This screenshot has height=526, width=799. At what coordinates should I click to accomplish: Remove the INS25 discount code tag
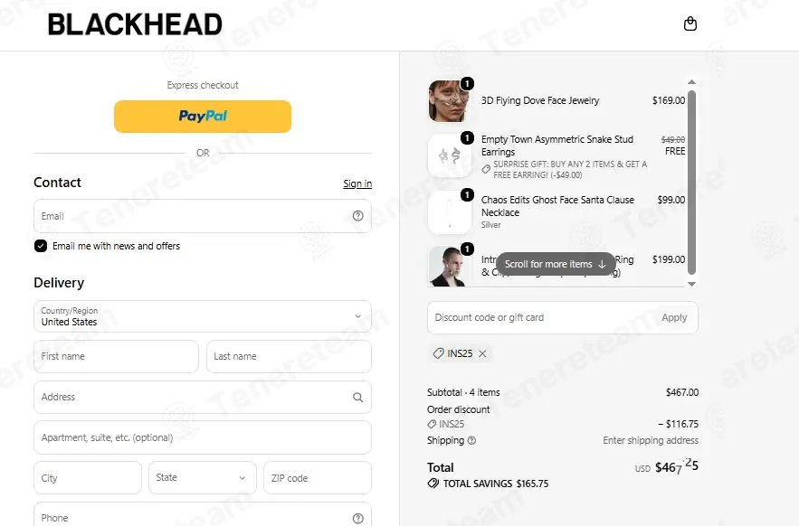(482, 353)
